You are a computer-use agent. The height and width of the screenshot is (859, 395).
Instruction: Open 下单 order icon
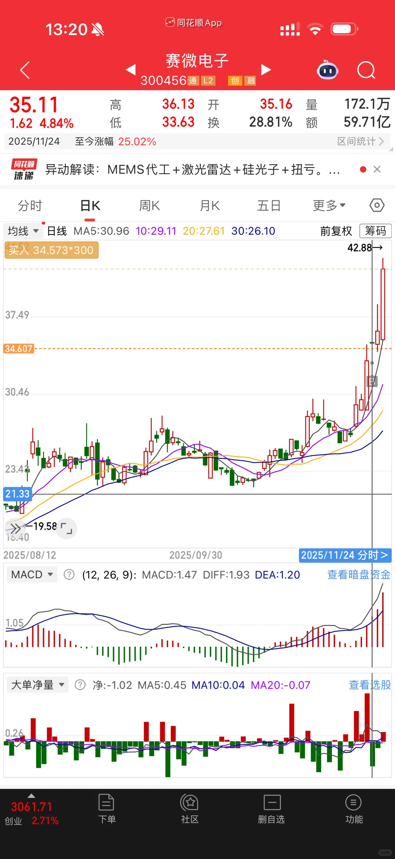107,809
